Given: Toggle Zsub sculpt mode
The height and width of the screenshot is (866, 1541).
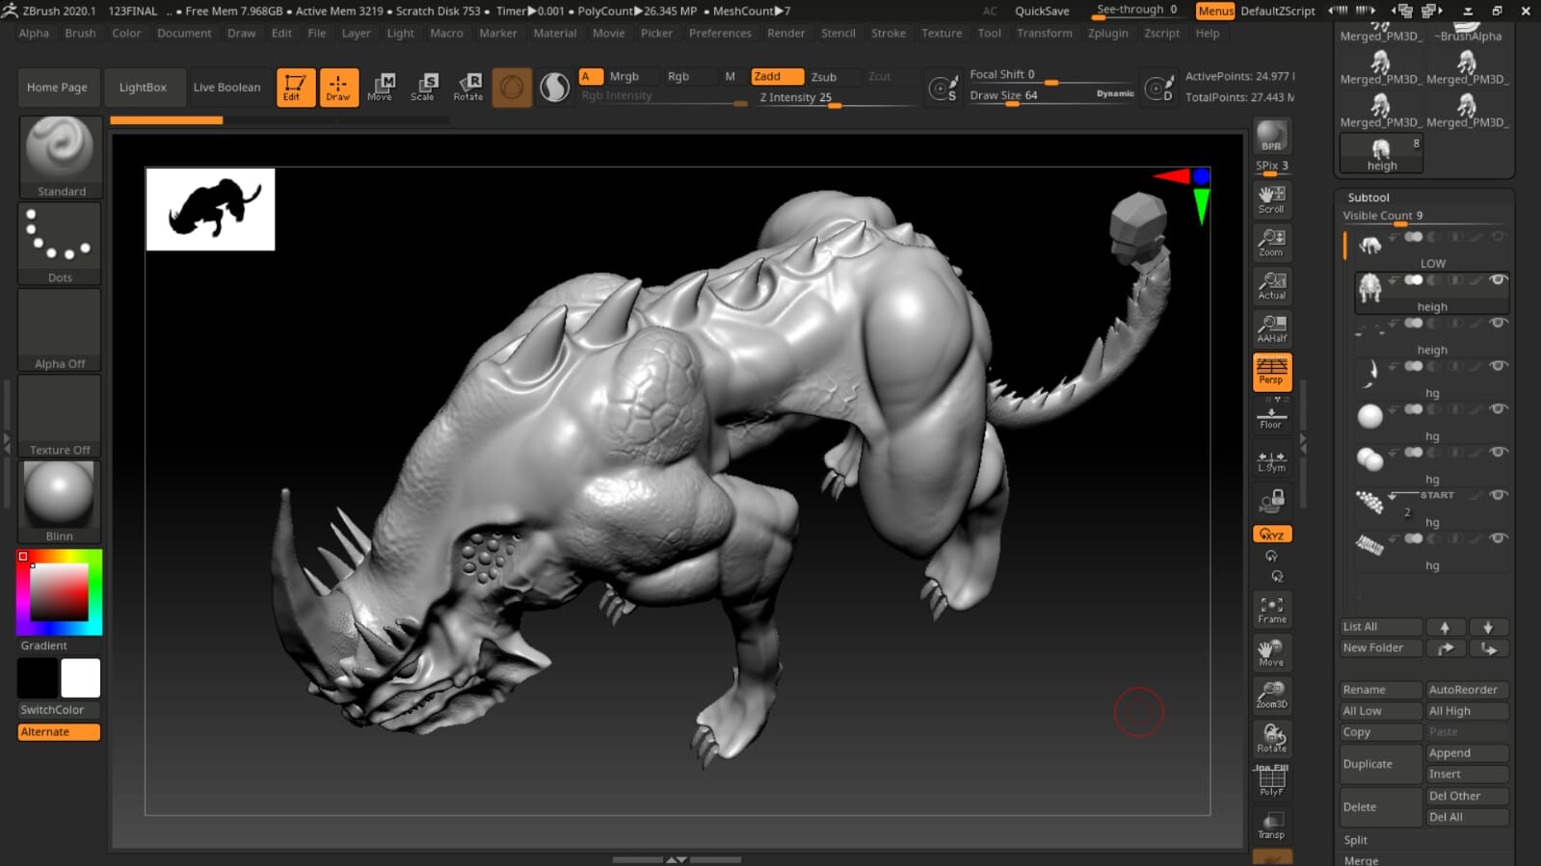Looking at the screenshot, I should point(824,77).
